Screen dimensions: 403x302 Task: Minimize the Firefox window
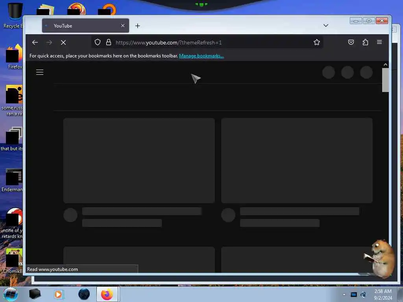tap(356, 21)
